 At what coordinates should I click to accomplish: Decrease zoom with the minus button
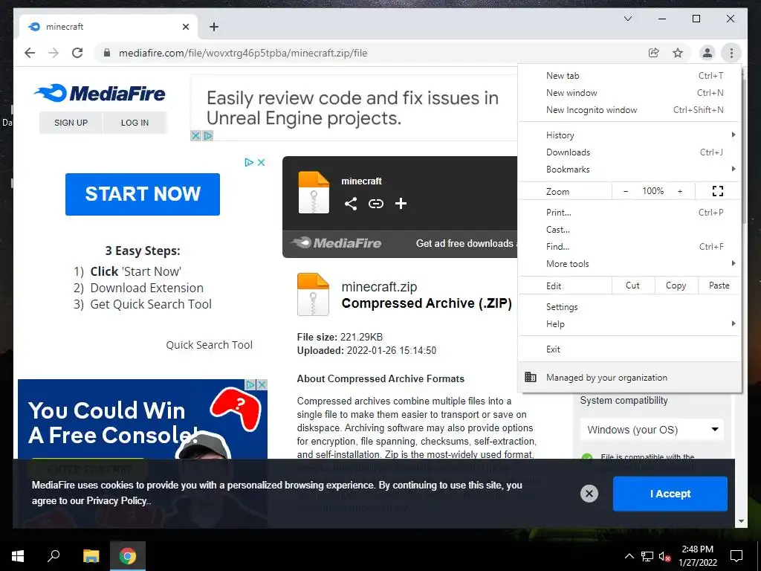[626, 191]
